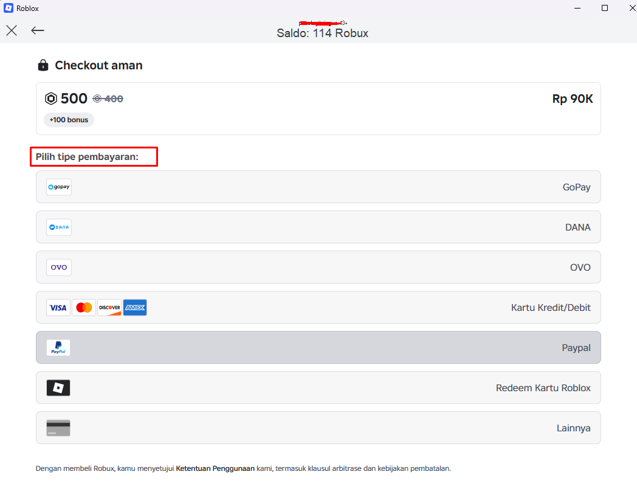
Task: Choose the Paypal payment label
Action: pyautogui.click(x=576, y=348)
